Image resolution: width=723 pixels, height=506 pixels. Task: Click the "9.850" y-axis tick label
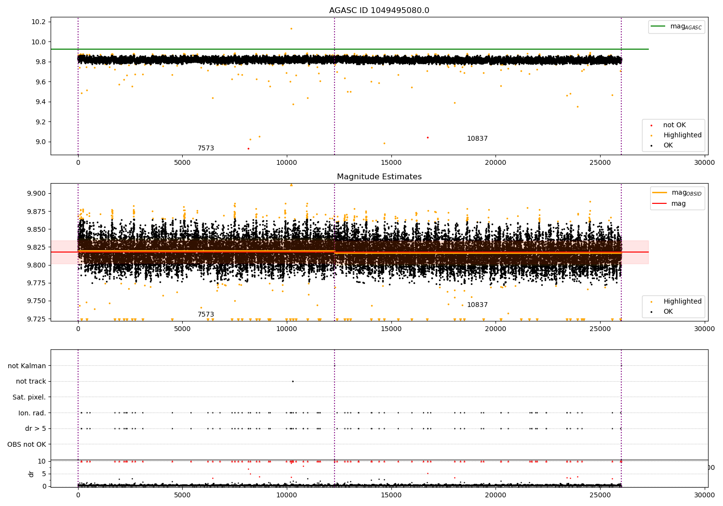point(36,230)
